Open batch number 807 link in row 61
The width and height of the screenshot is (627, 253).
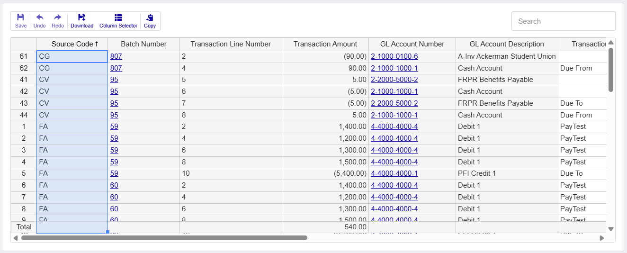pos(116,56)
